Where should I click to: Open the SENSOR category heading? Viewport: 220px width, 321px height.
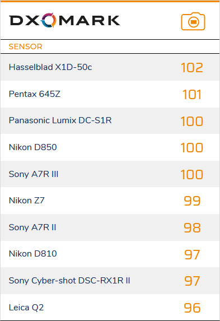25,46
